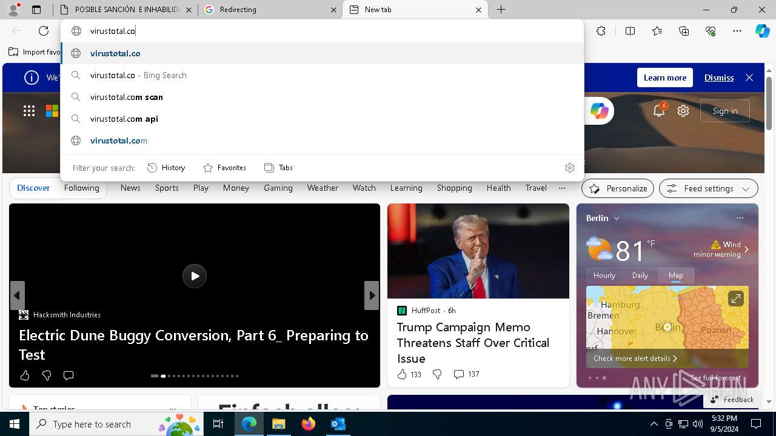Image resolution: width=776 pixels, height=436 pixels.
Task: Show more feed categories ellipsis
Action: (562, 188)
